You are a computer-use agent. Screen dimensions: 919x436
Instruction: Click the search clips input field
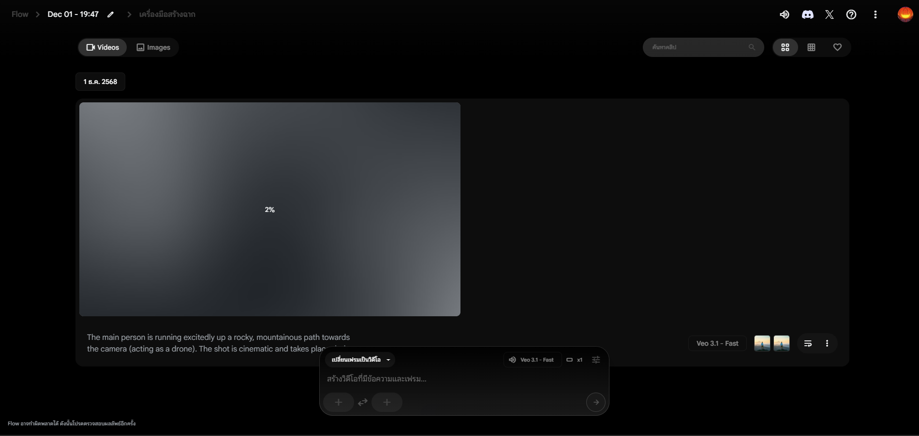(697, 47)
